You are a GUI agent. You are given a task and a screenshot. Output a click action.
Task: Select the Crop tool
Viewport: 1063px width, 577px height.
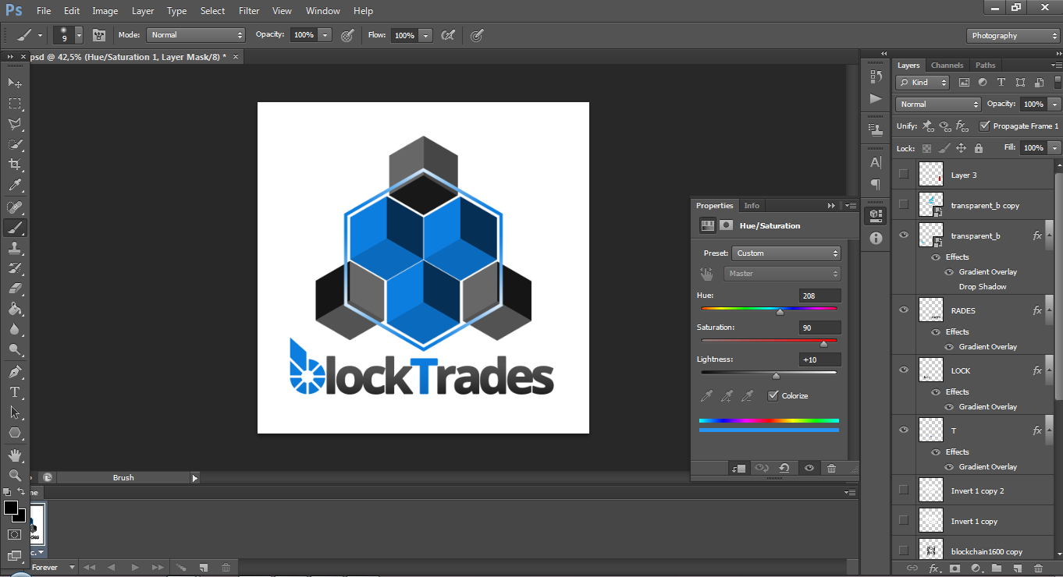coord(15,165)
